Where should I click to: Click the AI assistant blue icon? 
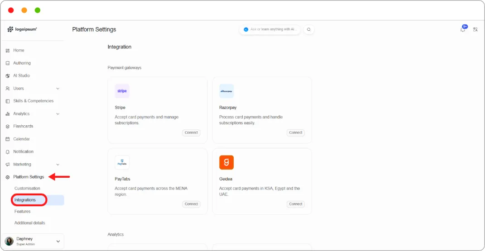(x=246, y=29)
